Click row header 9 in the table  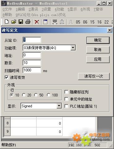(7, 131)
